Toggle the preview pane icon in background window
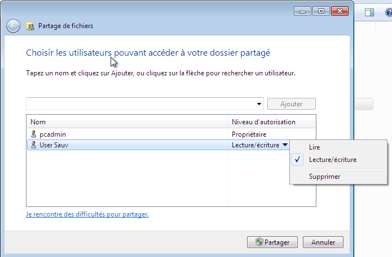 point(369,12)
